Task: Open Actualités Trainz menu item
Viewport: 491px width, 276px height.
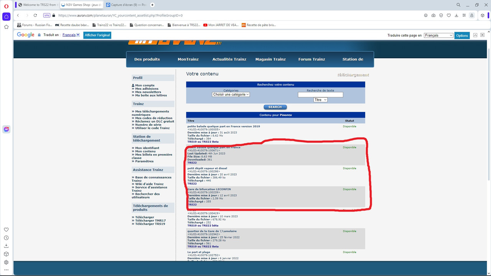Action: [229, 59]
